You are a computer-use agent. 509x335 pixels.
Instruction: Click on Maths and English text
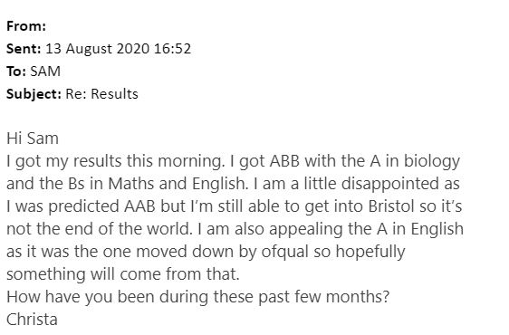177,184
